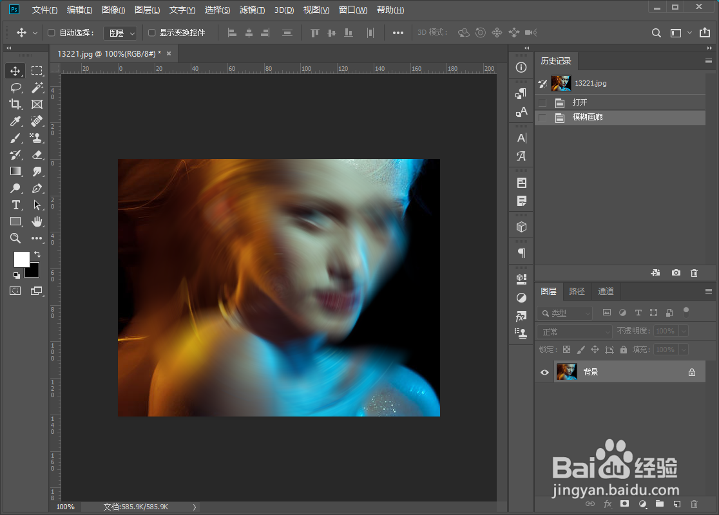Screen dimensions: 719x515
Task: Open the 不透明度 opacity dropdown
Action: (684, 331)
